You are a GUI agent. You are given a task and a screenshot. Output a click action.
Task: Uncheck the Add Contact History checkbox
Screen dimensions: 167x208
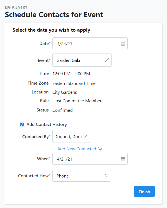(x=22, y=125)
